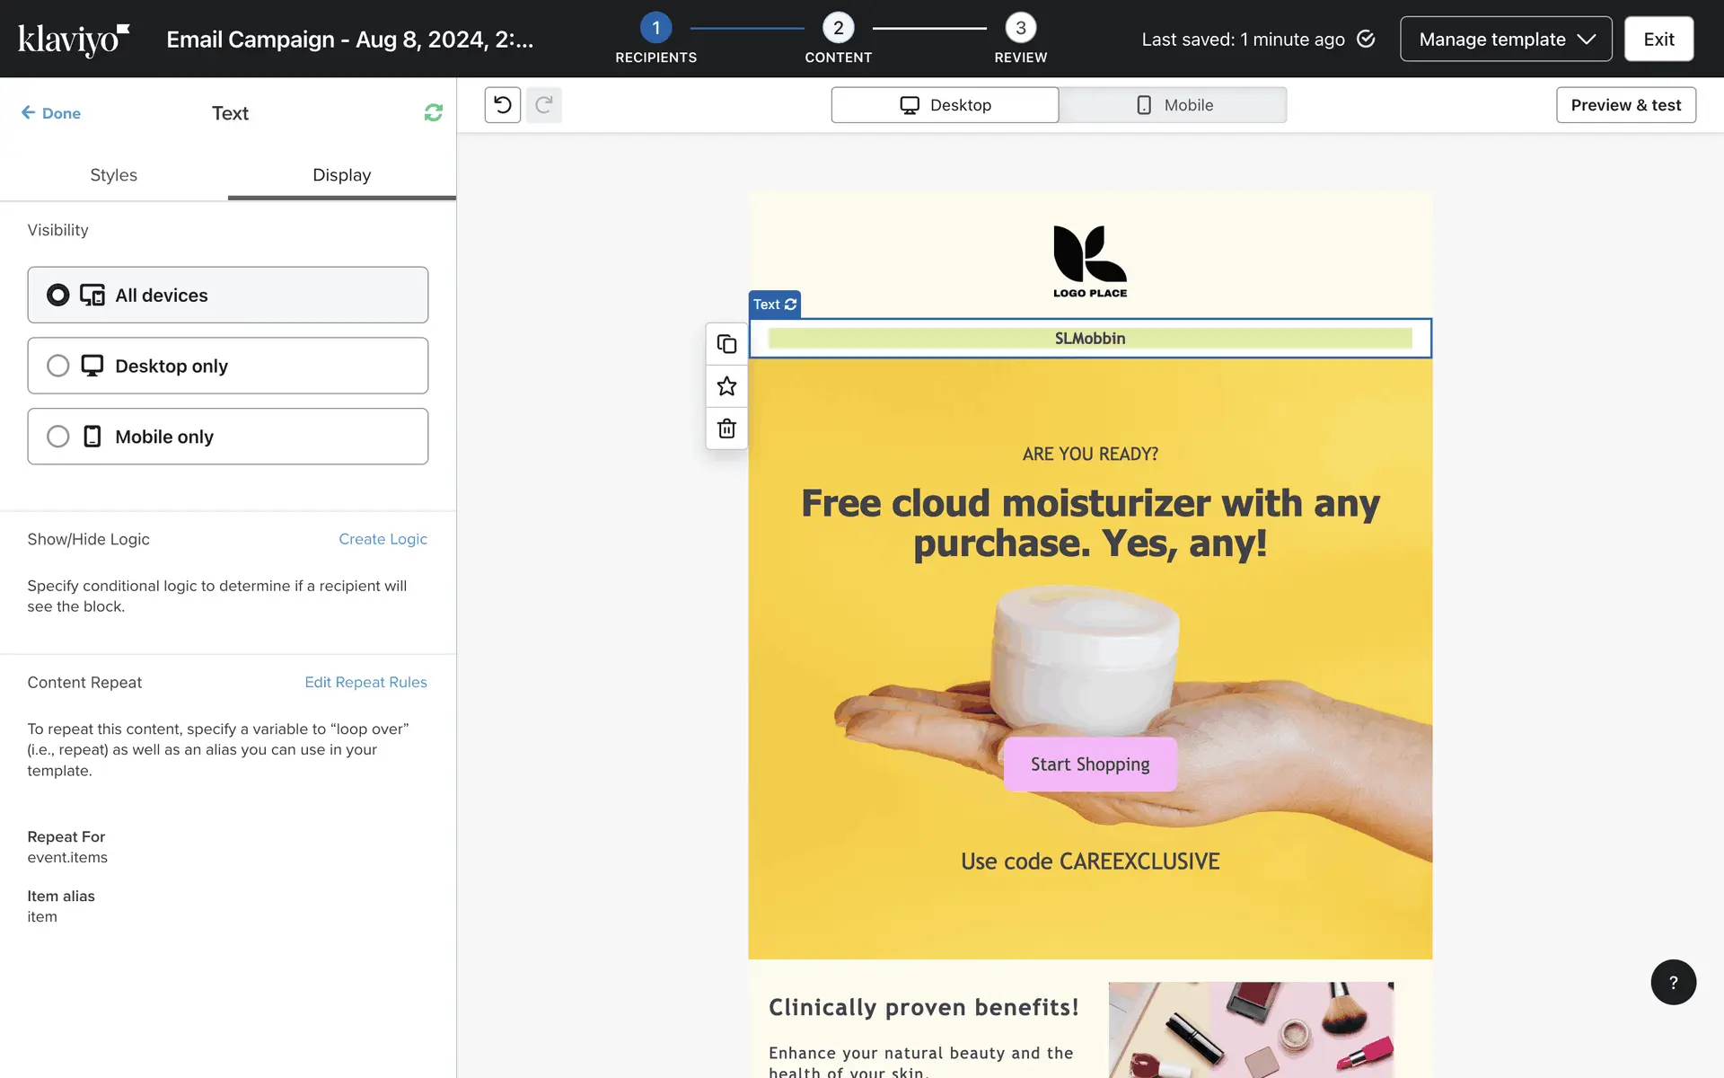Open the help question mark button
This screenshot has width=1724, height=1078.
(1673, 982)
